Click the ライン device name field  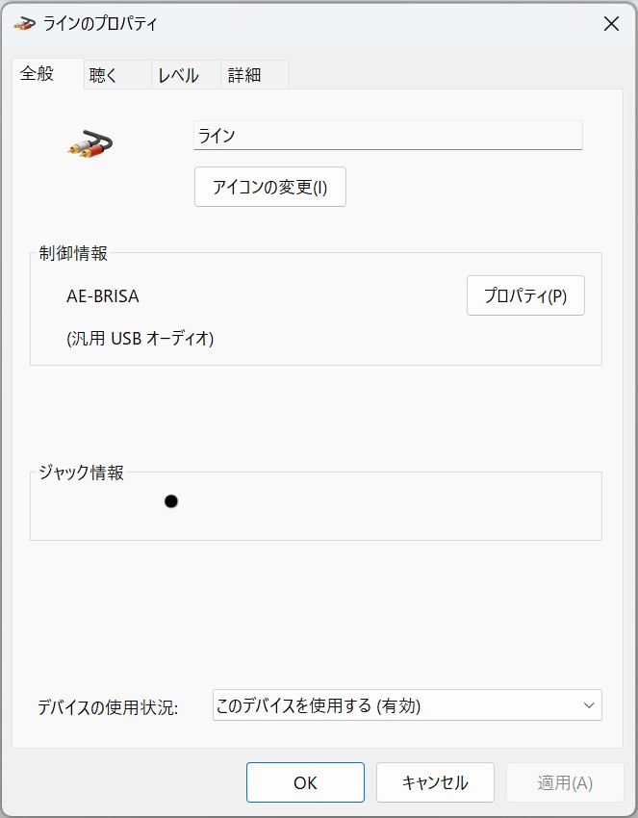(x=388, y=136)
